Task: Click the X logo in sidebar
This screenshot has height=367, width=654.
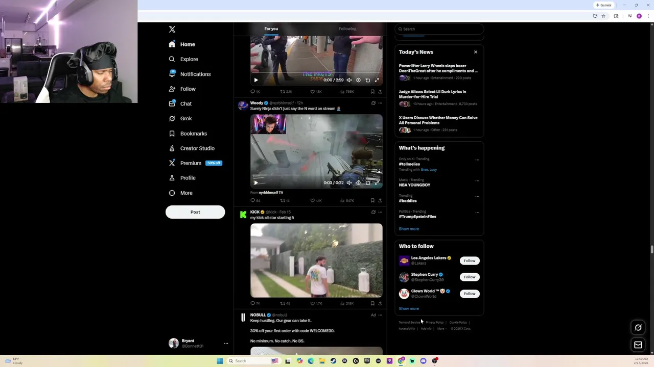Action: [172, 30]
